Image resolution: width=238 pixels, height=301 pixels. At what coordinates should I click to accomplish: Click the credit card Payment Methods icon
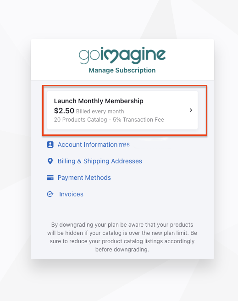[x=50, y=178]
